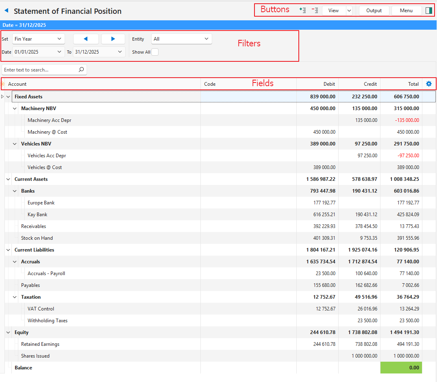The image size is (437, 382).
Task: Enable the Show All checkbox
Action: point(155,52)
